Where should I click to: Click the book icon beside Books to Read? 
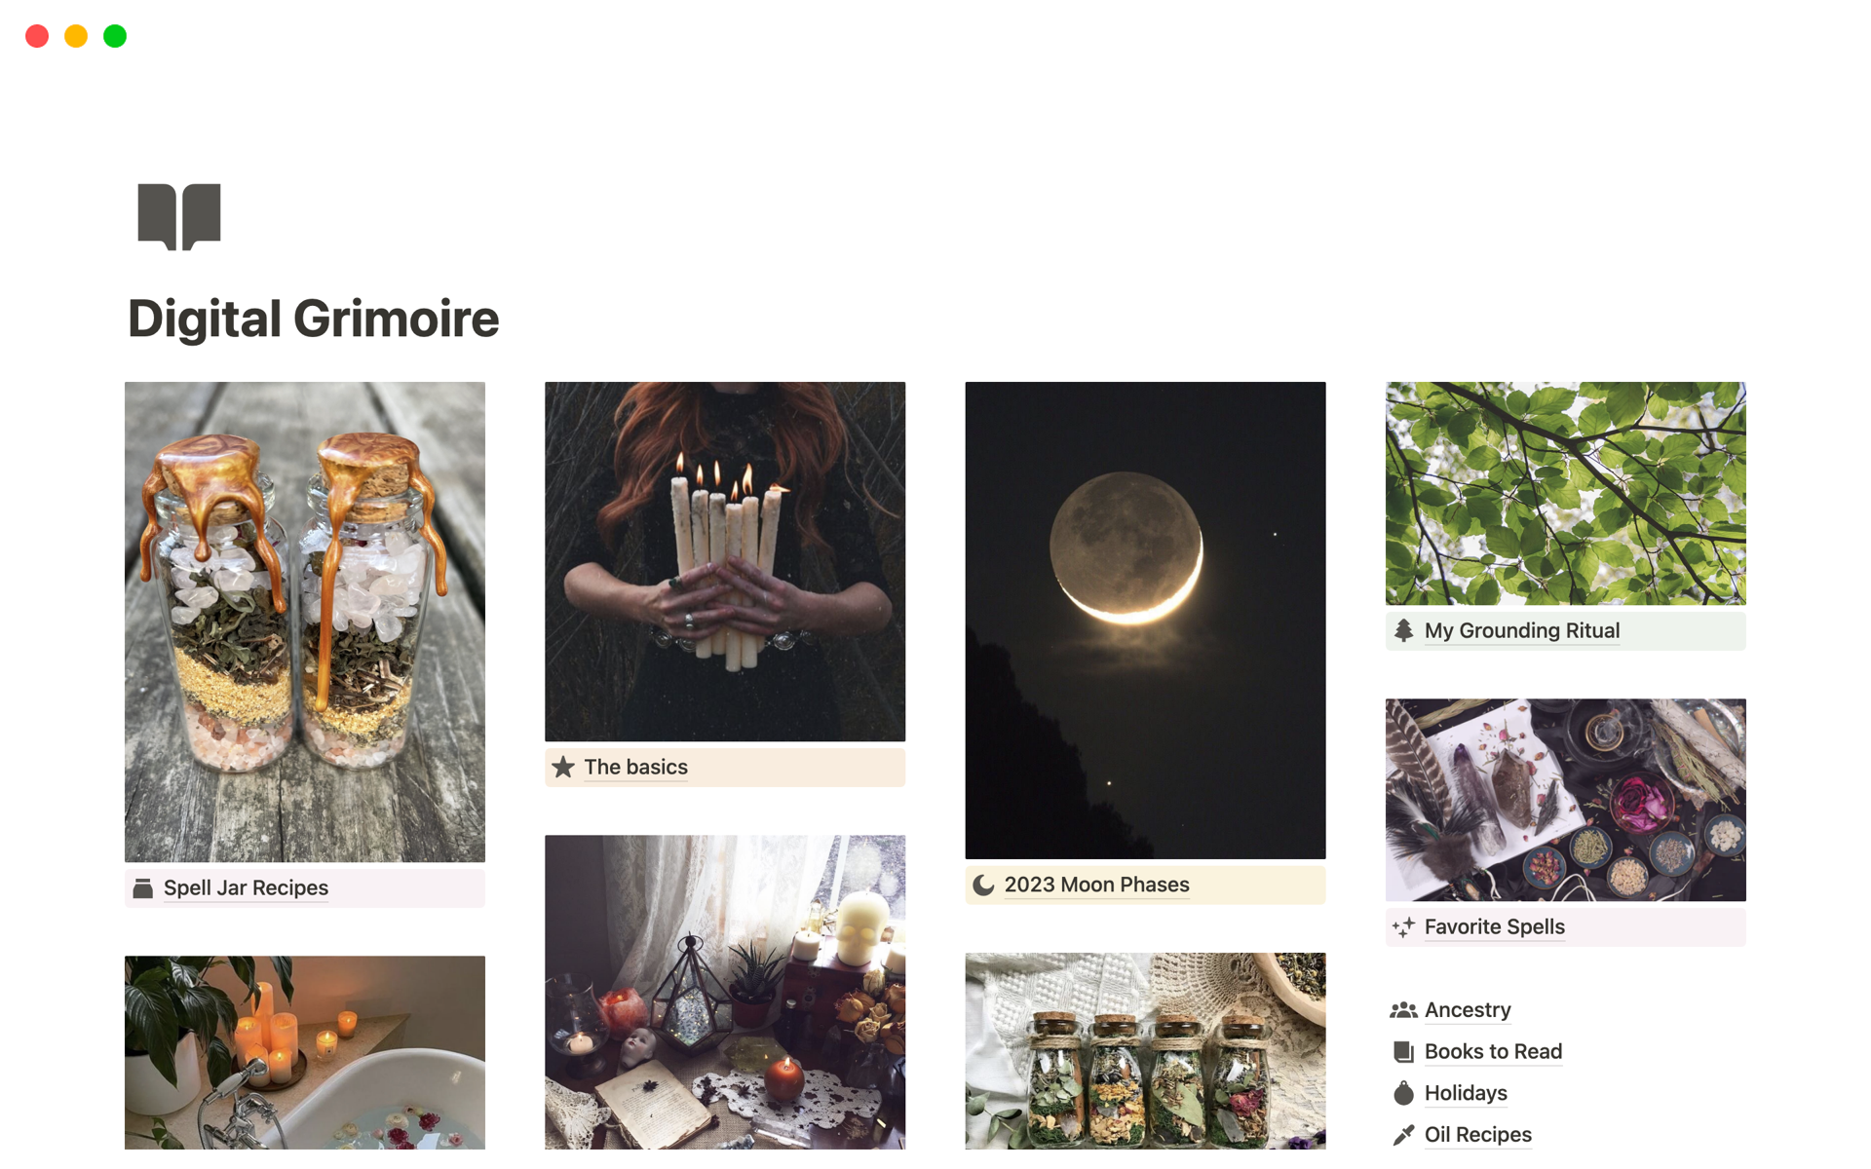1403,1051
